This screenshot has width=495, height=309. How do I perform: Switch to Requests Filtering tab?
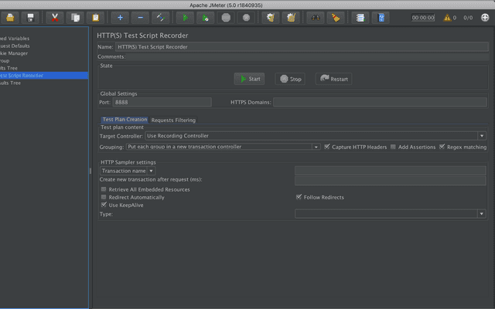click(x=173, y=120)
